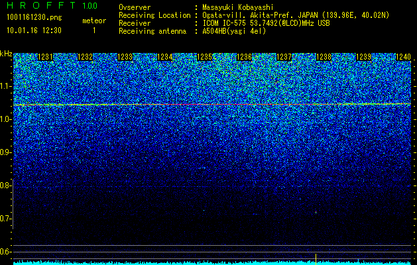Viewport: 417px width, 265px height.
Task: Click the 1232 time marker
Action: pos(85,57)
